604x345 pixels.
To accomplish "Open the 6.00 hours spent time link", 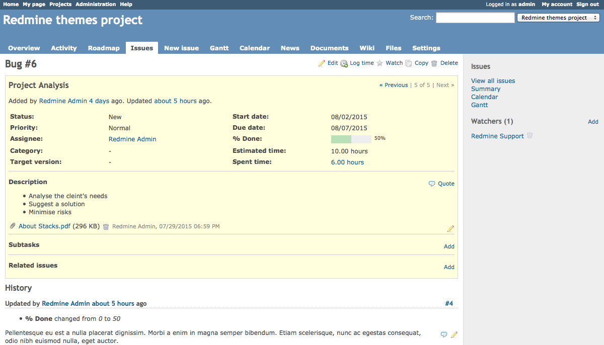I will click(347, 162).
